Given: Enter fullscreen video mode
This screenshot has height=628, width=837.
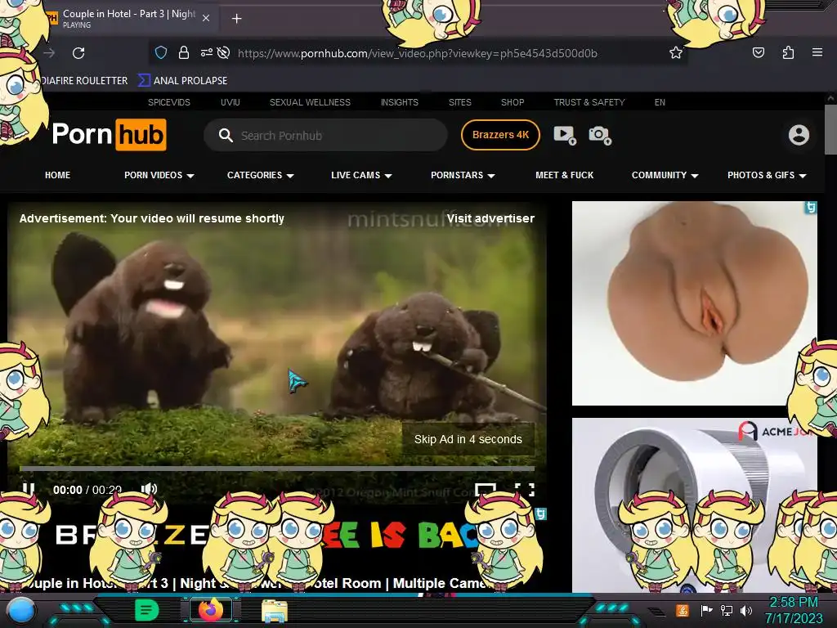Looking at the screenshot, I should pos(525,489).
